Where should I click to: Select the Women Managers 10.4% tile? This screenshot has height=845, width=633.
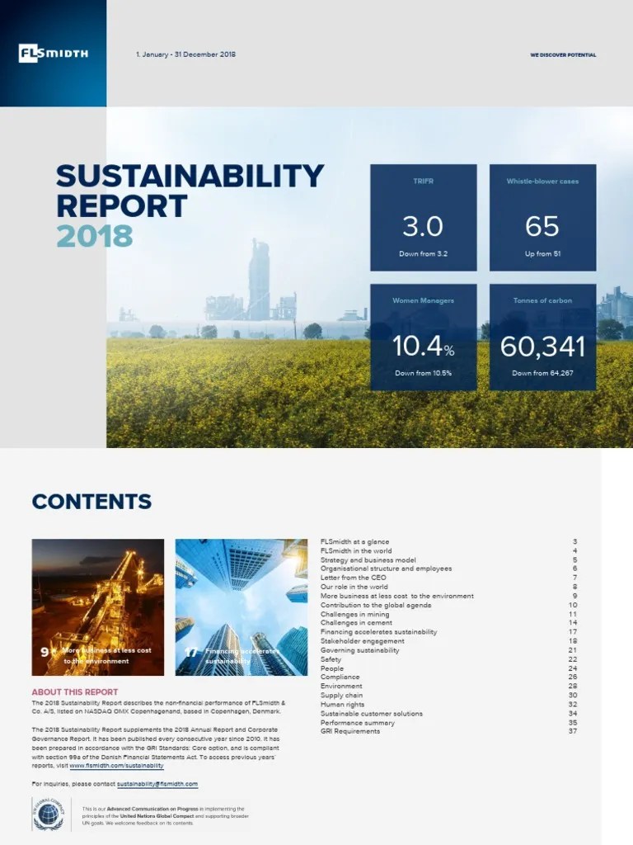[x=424, y=337]
